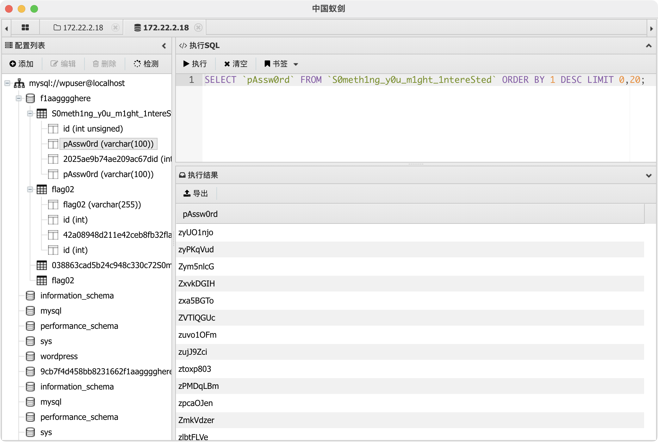This screenshot has height=442, width=658.
Task: Click the first sys database icon
Action: (30, 341)
